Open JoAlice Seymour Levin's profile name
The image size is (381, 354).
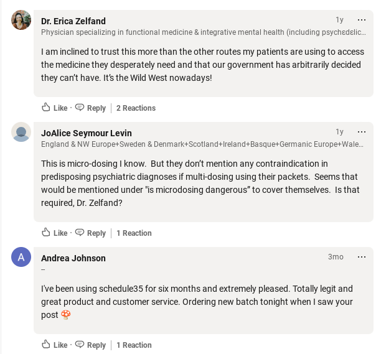[87, 133]
